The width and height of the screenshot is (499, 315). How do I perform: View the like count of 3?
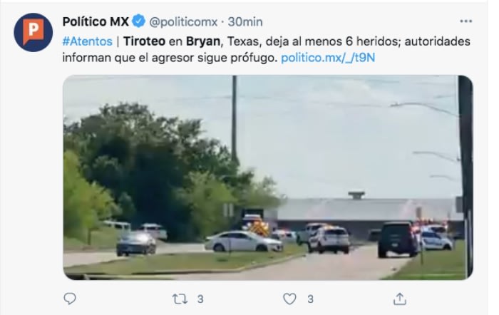coord(310,299)
